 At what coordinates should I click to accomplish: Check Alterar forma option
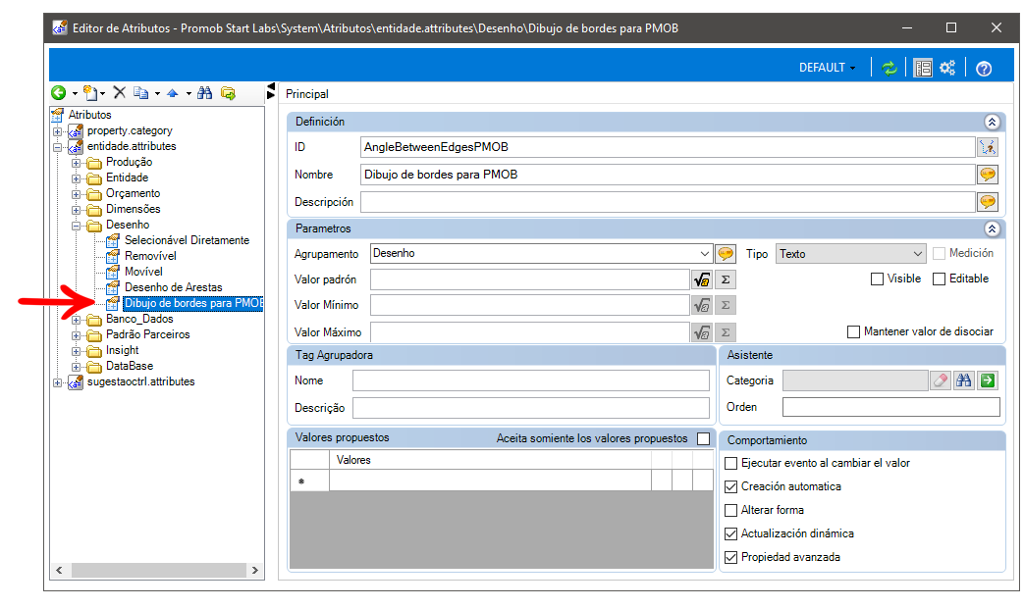click(x=731, y=510)
